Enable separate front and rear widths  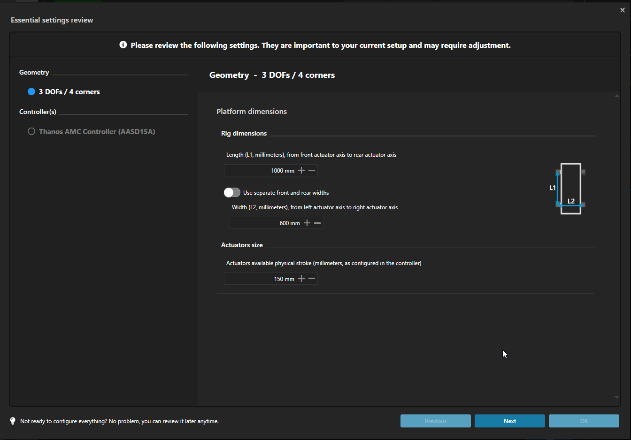coord(232,193)
